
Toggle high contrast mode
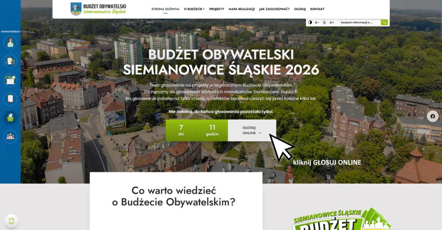pos(310,22)
